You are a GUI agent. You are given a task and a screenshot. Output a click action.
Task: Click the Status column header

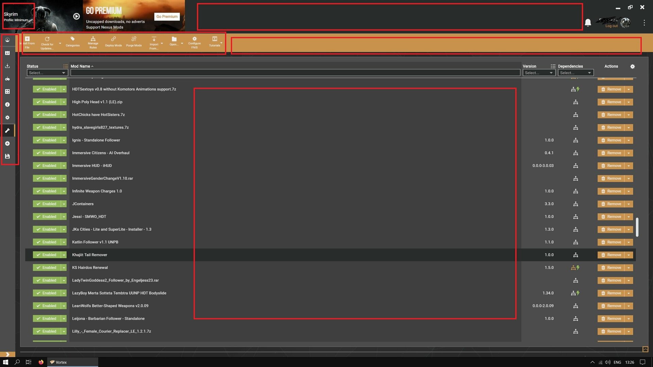pyautogui.click(x=32, y=66)
